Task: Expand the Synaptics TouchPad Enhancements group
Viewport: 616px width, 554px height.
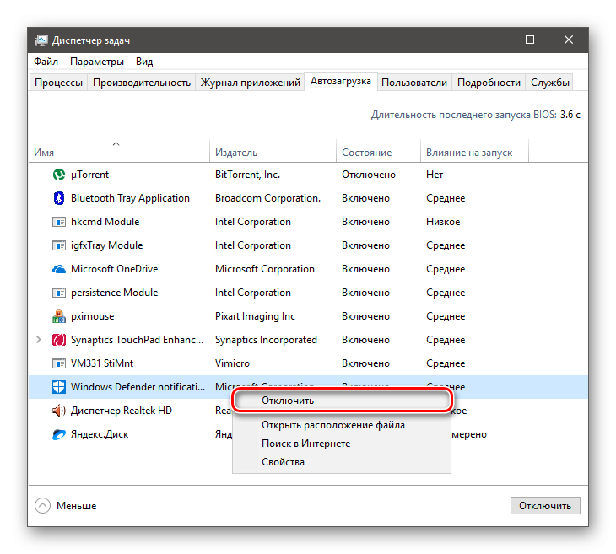Action: (39, 340)
